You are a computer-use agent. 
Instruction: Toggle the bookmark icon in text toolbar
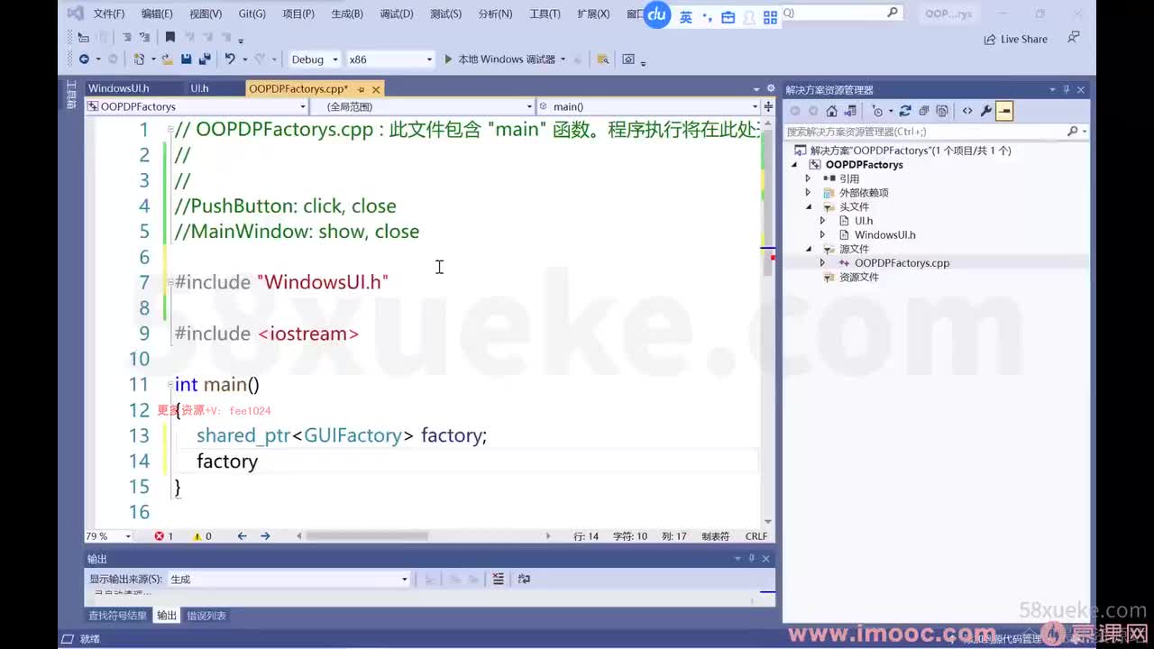[x=169, y=37]
